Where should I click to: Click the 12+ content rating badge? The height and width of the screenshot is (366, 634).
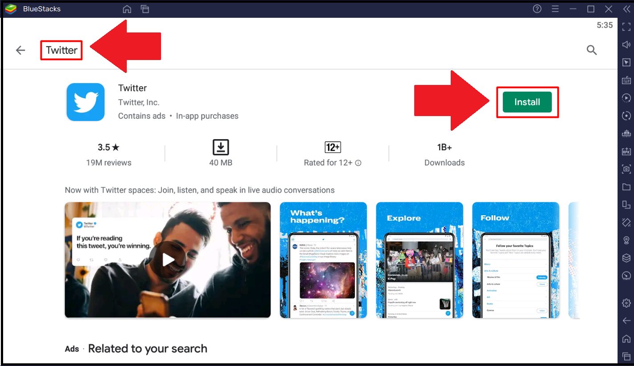pos(333,147)
